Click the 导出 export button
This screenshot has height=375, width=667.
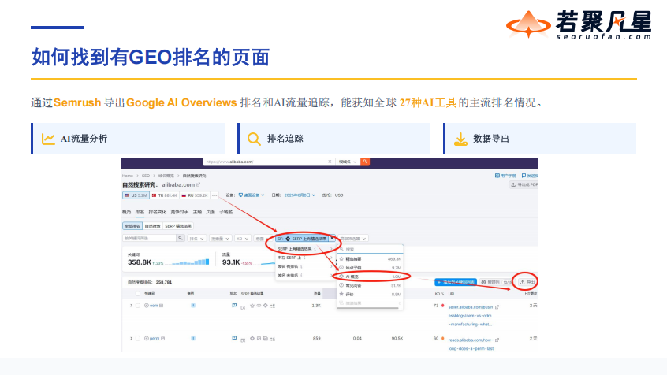pos(527,282)
